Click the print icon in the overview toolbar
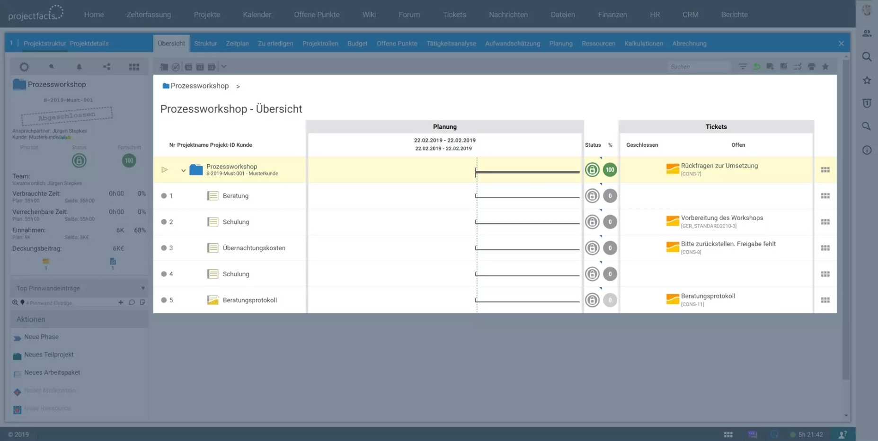Viewport: 878px width, 441px height. click(811, 67)
